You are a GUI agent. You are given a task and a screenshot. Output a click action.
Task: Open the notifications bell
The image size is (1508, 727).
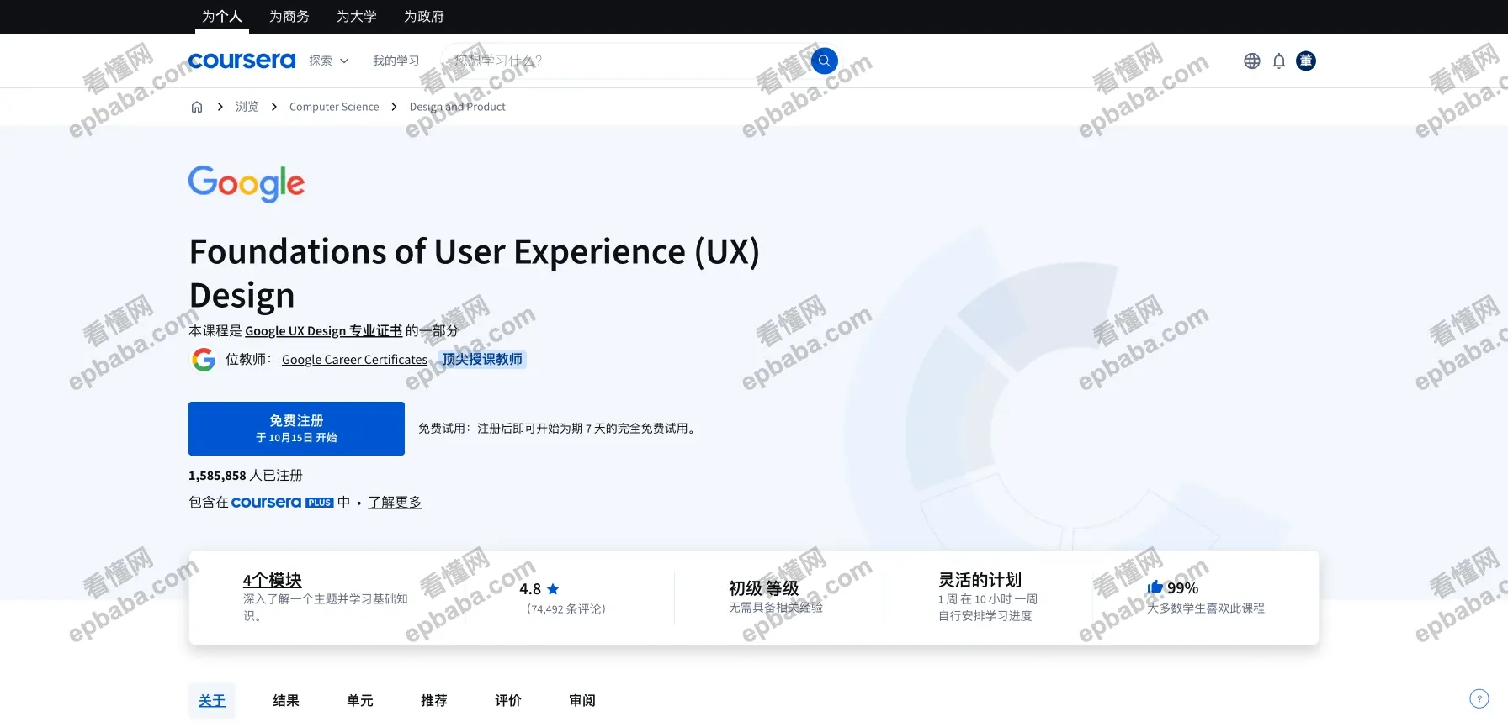1279,61
